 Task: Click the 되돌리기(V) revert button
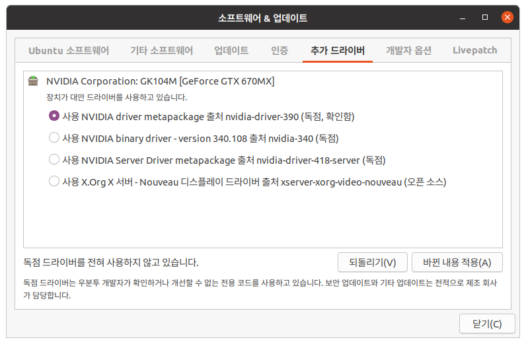tap(372, 262)
